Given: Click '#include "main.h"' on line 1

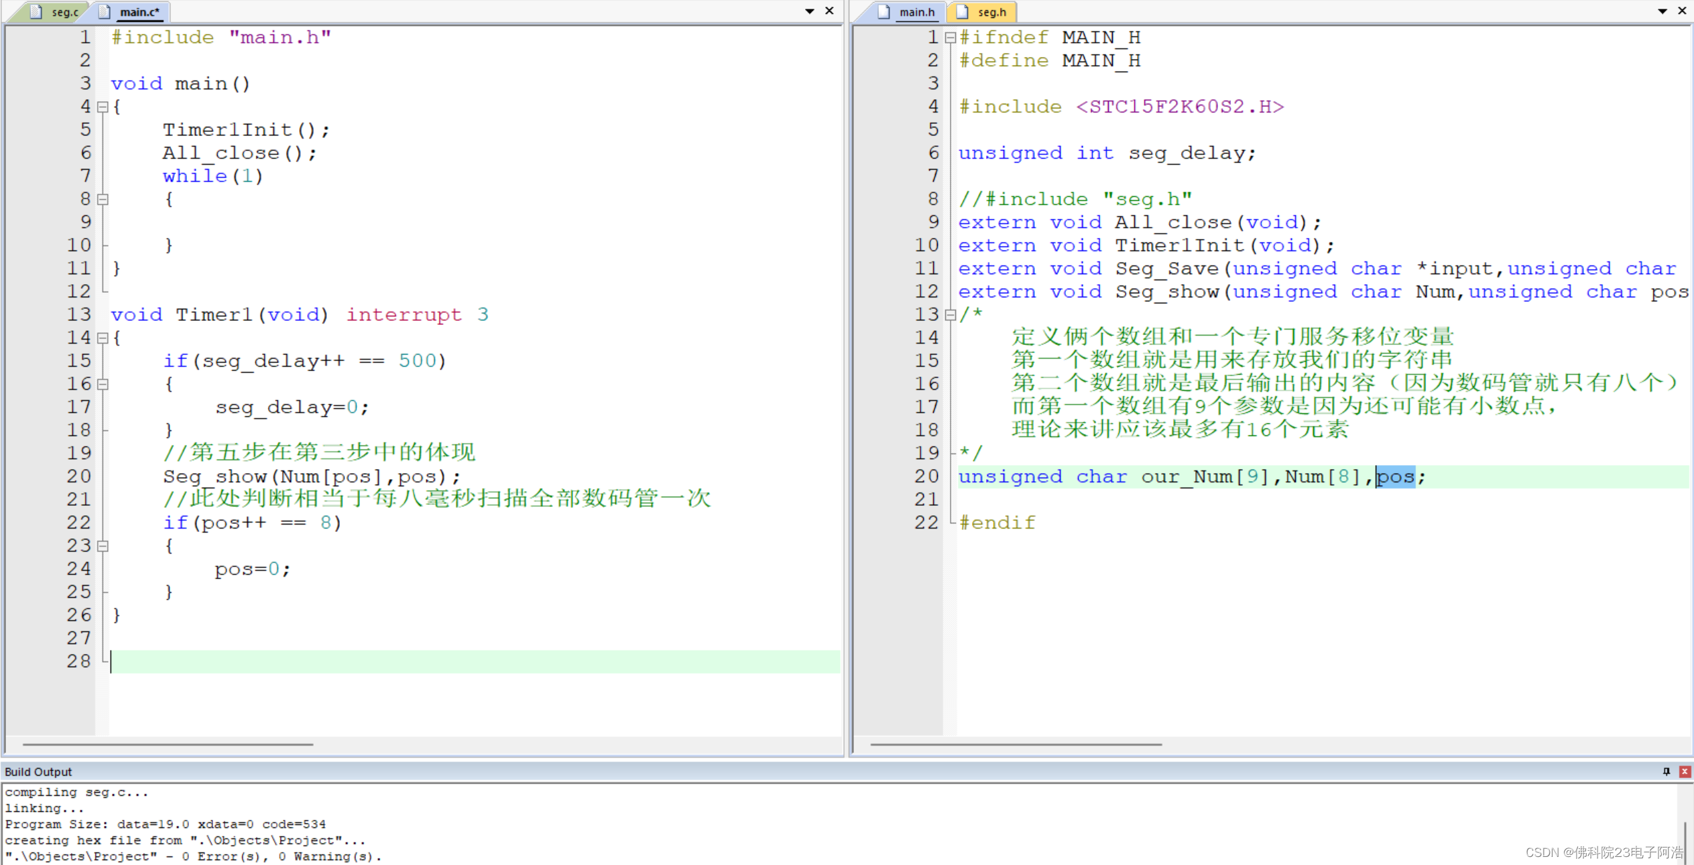Looking at the screenshot, I should 221,37.
